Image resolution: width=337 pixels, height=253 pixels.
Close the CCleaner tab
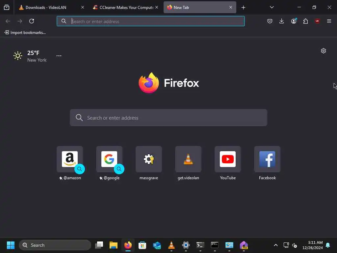pyautogui.click(x=157, y=7)
